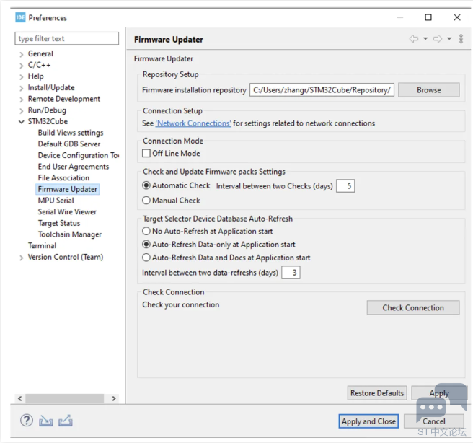Open the three-dot view menu icon
Image resolution: width=473 pixels, height=443 pixels.
[461, 39]
